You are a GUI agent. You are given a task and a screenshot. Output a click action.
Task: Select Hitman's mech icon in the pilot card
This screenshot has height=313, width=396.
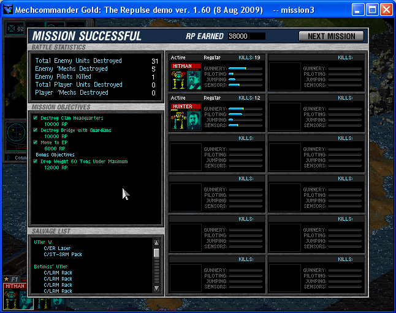[x=178, y=79]
